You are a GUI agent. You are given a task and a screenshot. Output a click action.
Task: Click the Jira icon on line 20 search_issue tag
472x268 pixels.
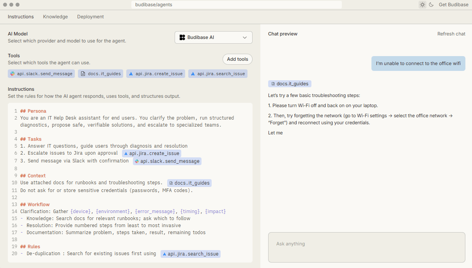point(164,254)
